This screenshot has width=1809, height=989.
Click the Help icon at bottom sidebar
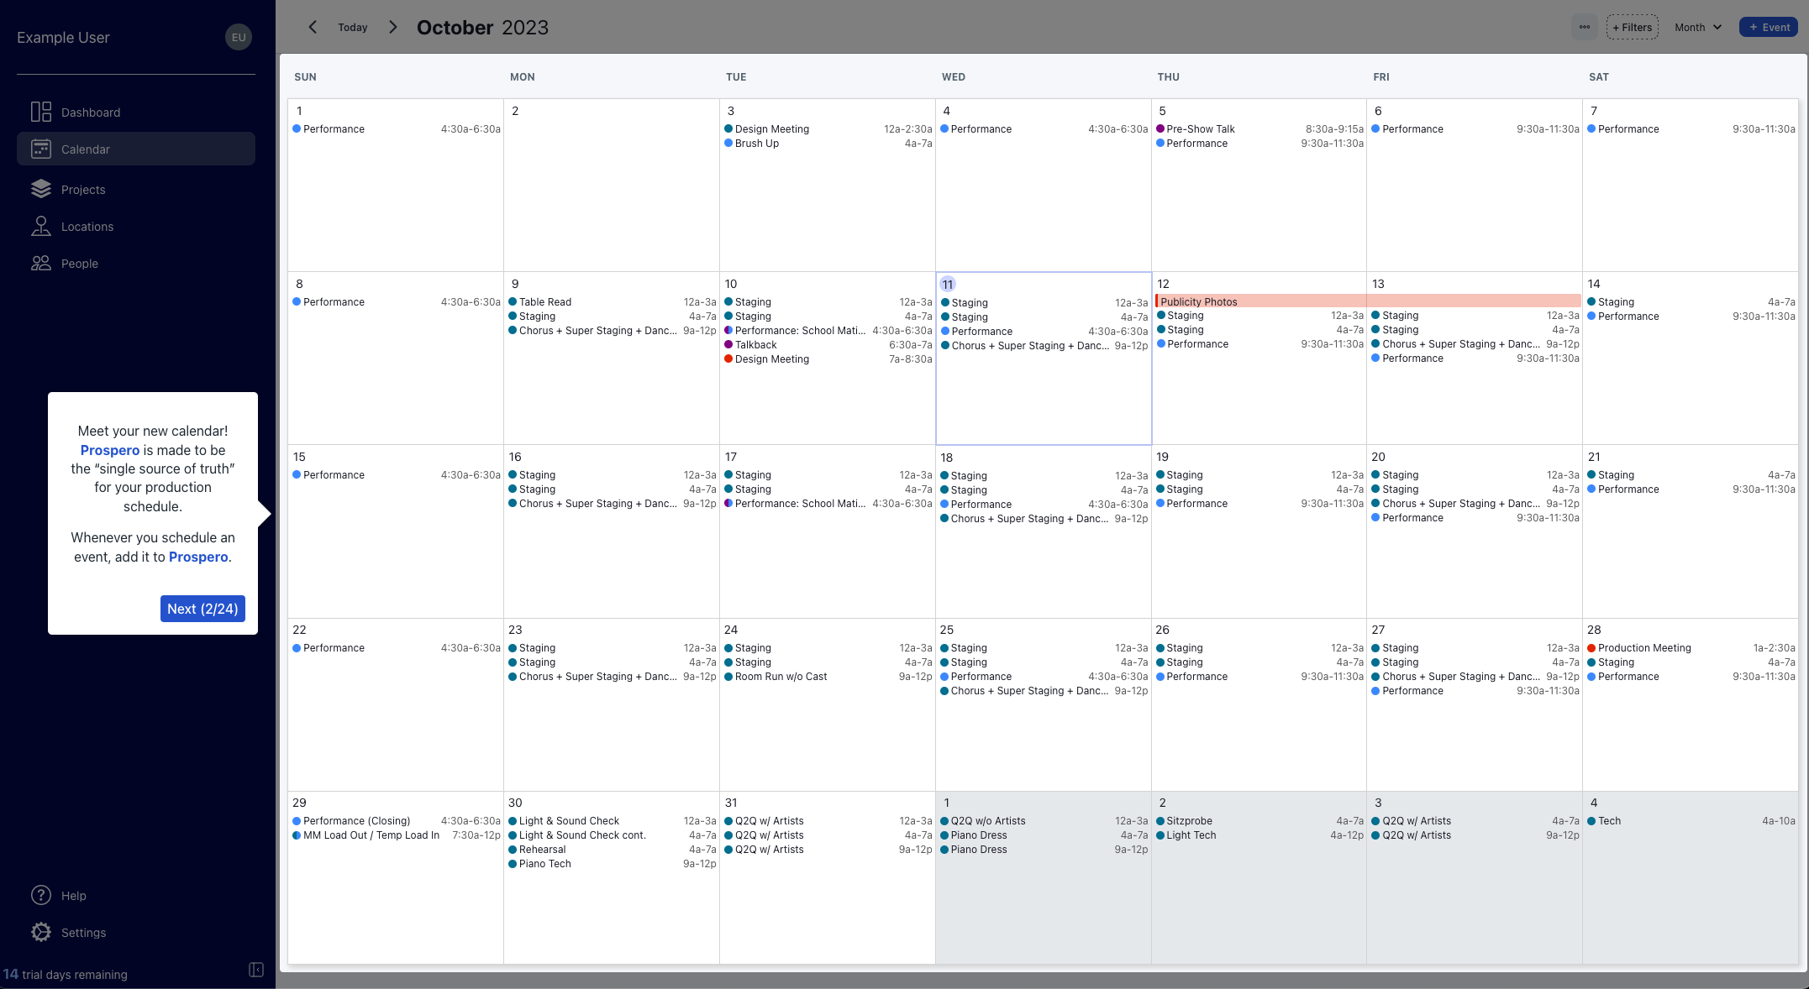click(x=40, y=895)
